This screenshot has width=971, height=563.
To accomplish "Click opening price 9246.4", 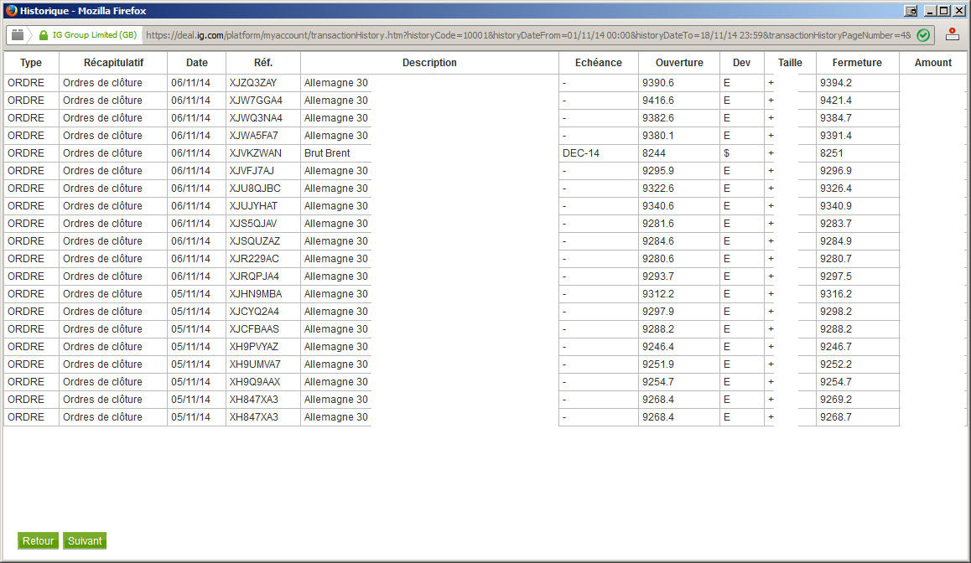I will [658, 347].
